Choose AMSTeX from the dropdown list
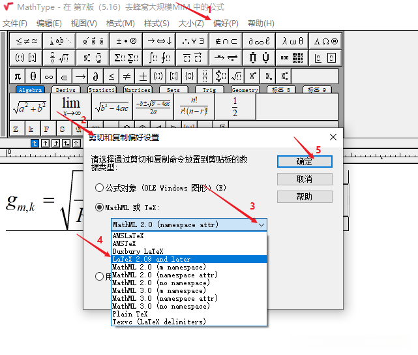 pos(189,243)
